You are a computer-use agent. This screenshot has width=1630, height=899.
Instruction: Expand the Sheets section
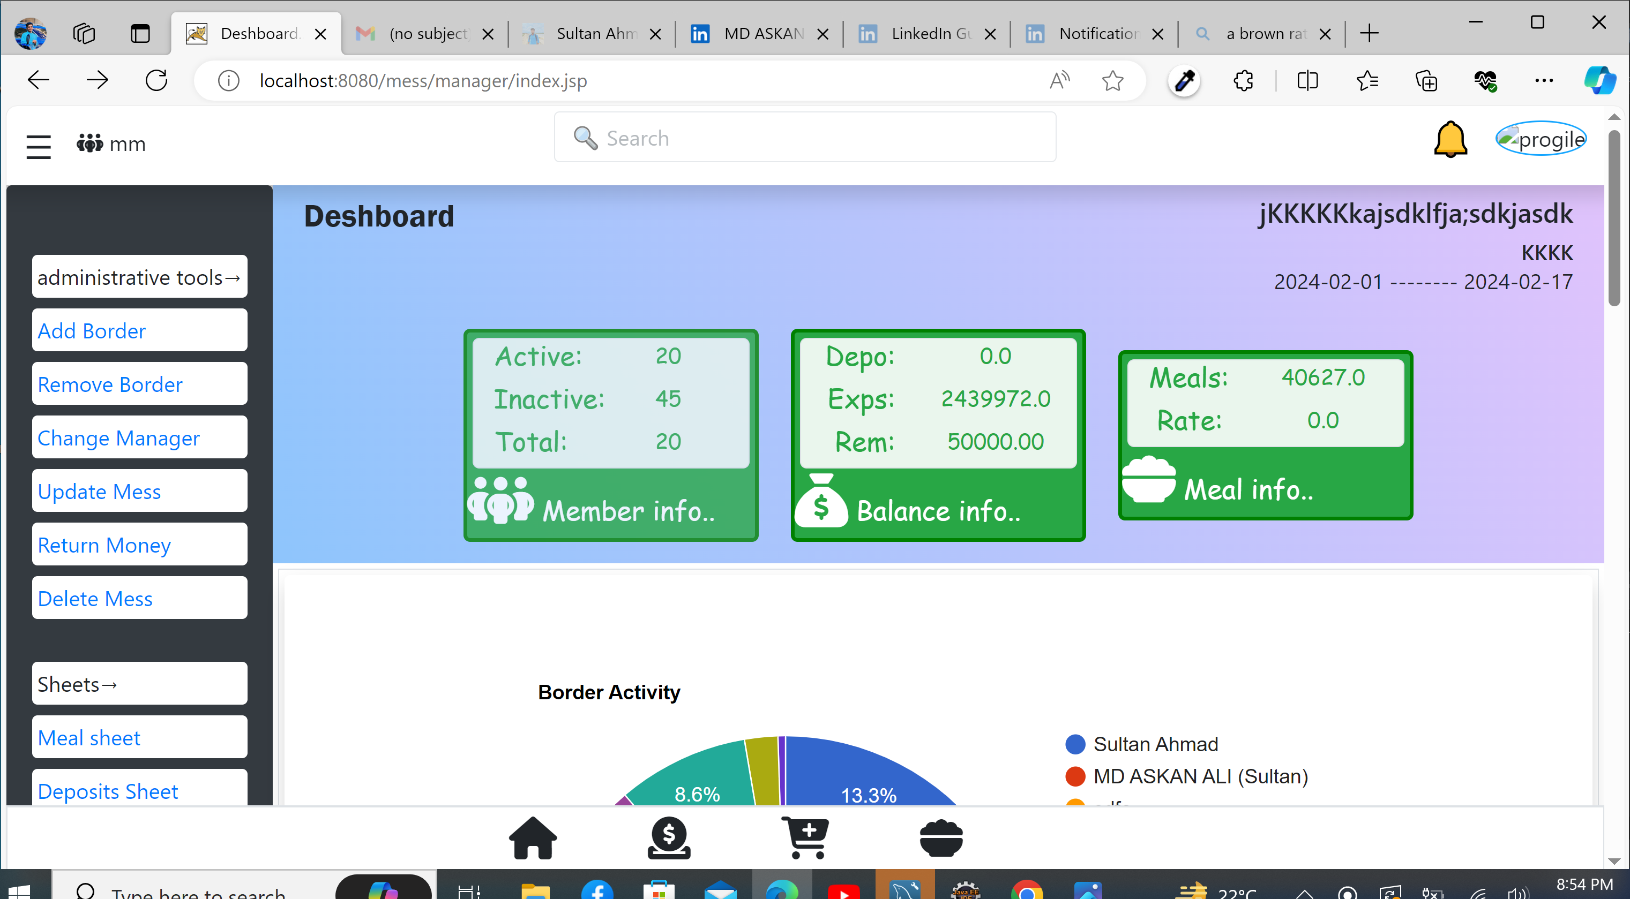[140, 683]
